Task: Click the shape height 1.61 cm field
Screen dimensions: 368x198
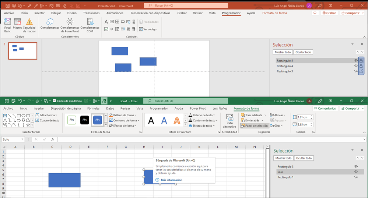Action: (x=303, y=117)
